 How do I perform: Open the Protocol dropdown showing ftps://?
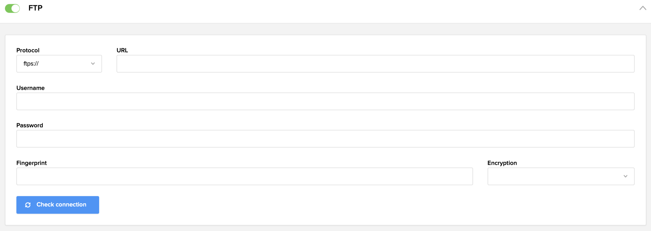59,64
